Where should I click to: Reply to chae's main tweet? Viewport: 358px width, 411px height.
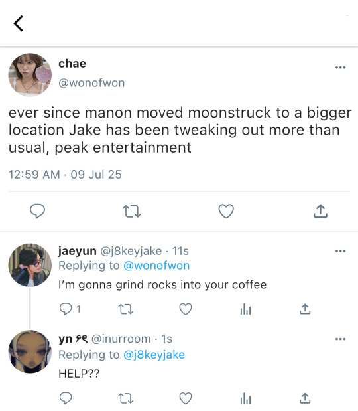[x=37, y=211]
